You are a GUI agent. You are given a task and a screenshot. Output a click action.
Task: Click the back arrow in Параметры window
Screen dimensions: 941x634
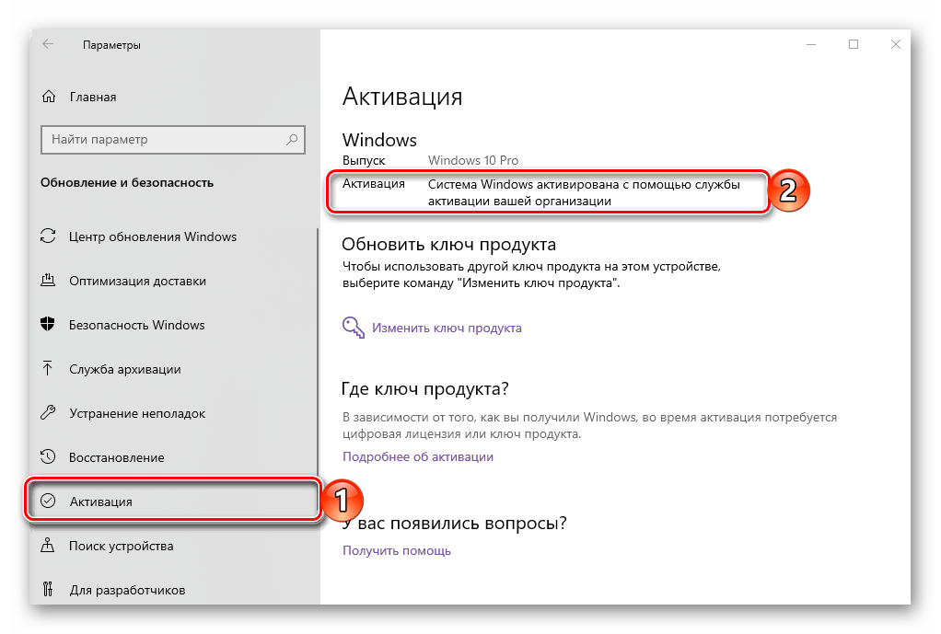coord(48,44)
